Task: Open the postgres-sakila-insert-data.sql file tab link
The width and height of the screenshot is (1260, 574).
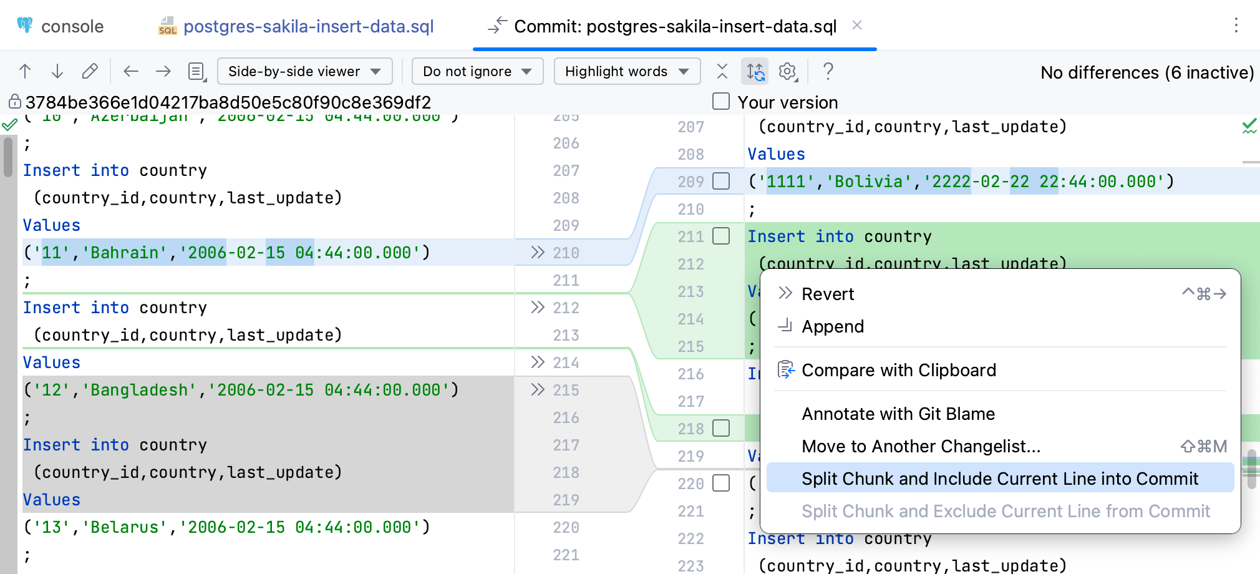Action: pyautogui.click(x=309, y=26)
